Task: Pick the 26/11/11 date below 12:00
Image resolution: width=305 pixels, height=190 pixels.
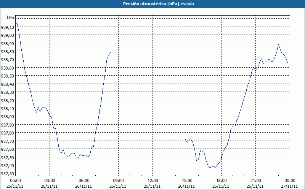Action: [x=152, y=186]
